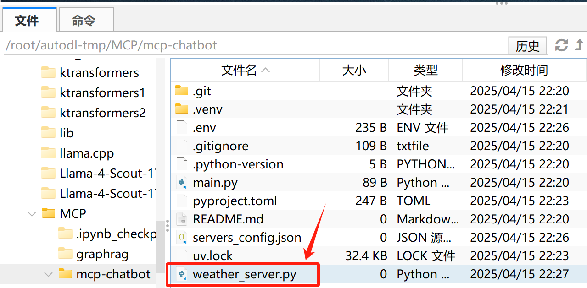Click the 历史 button

(x=527, y=46)
